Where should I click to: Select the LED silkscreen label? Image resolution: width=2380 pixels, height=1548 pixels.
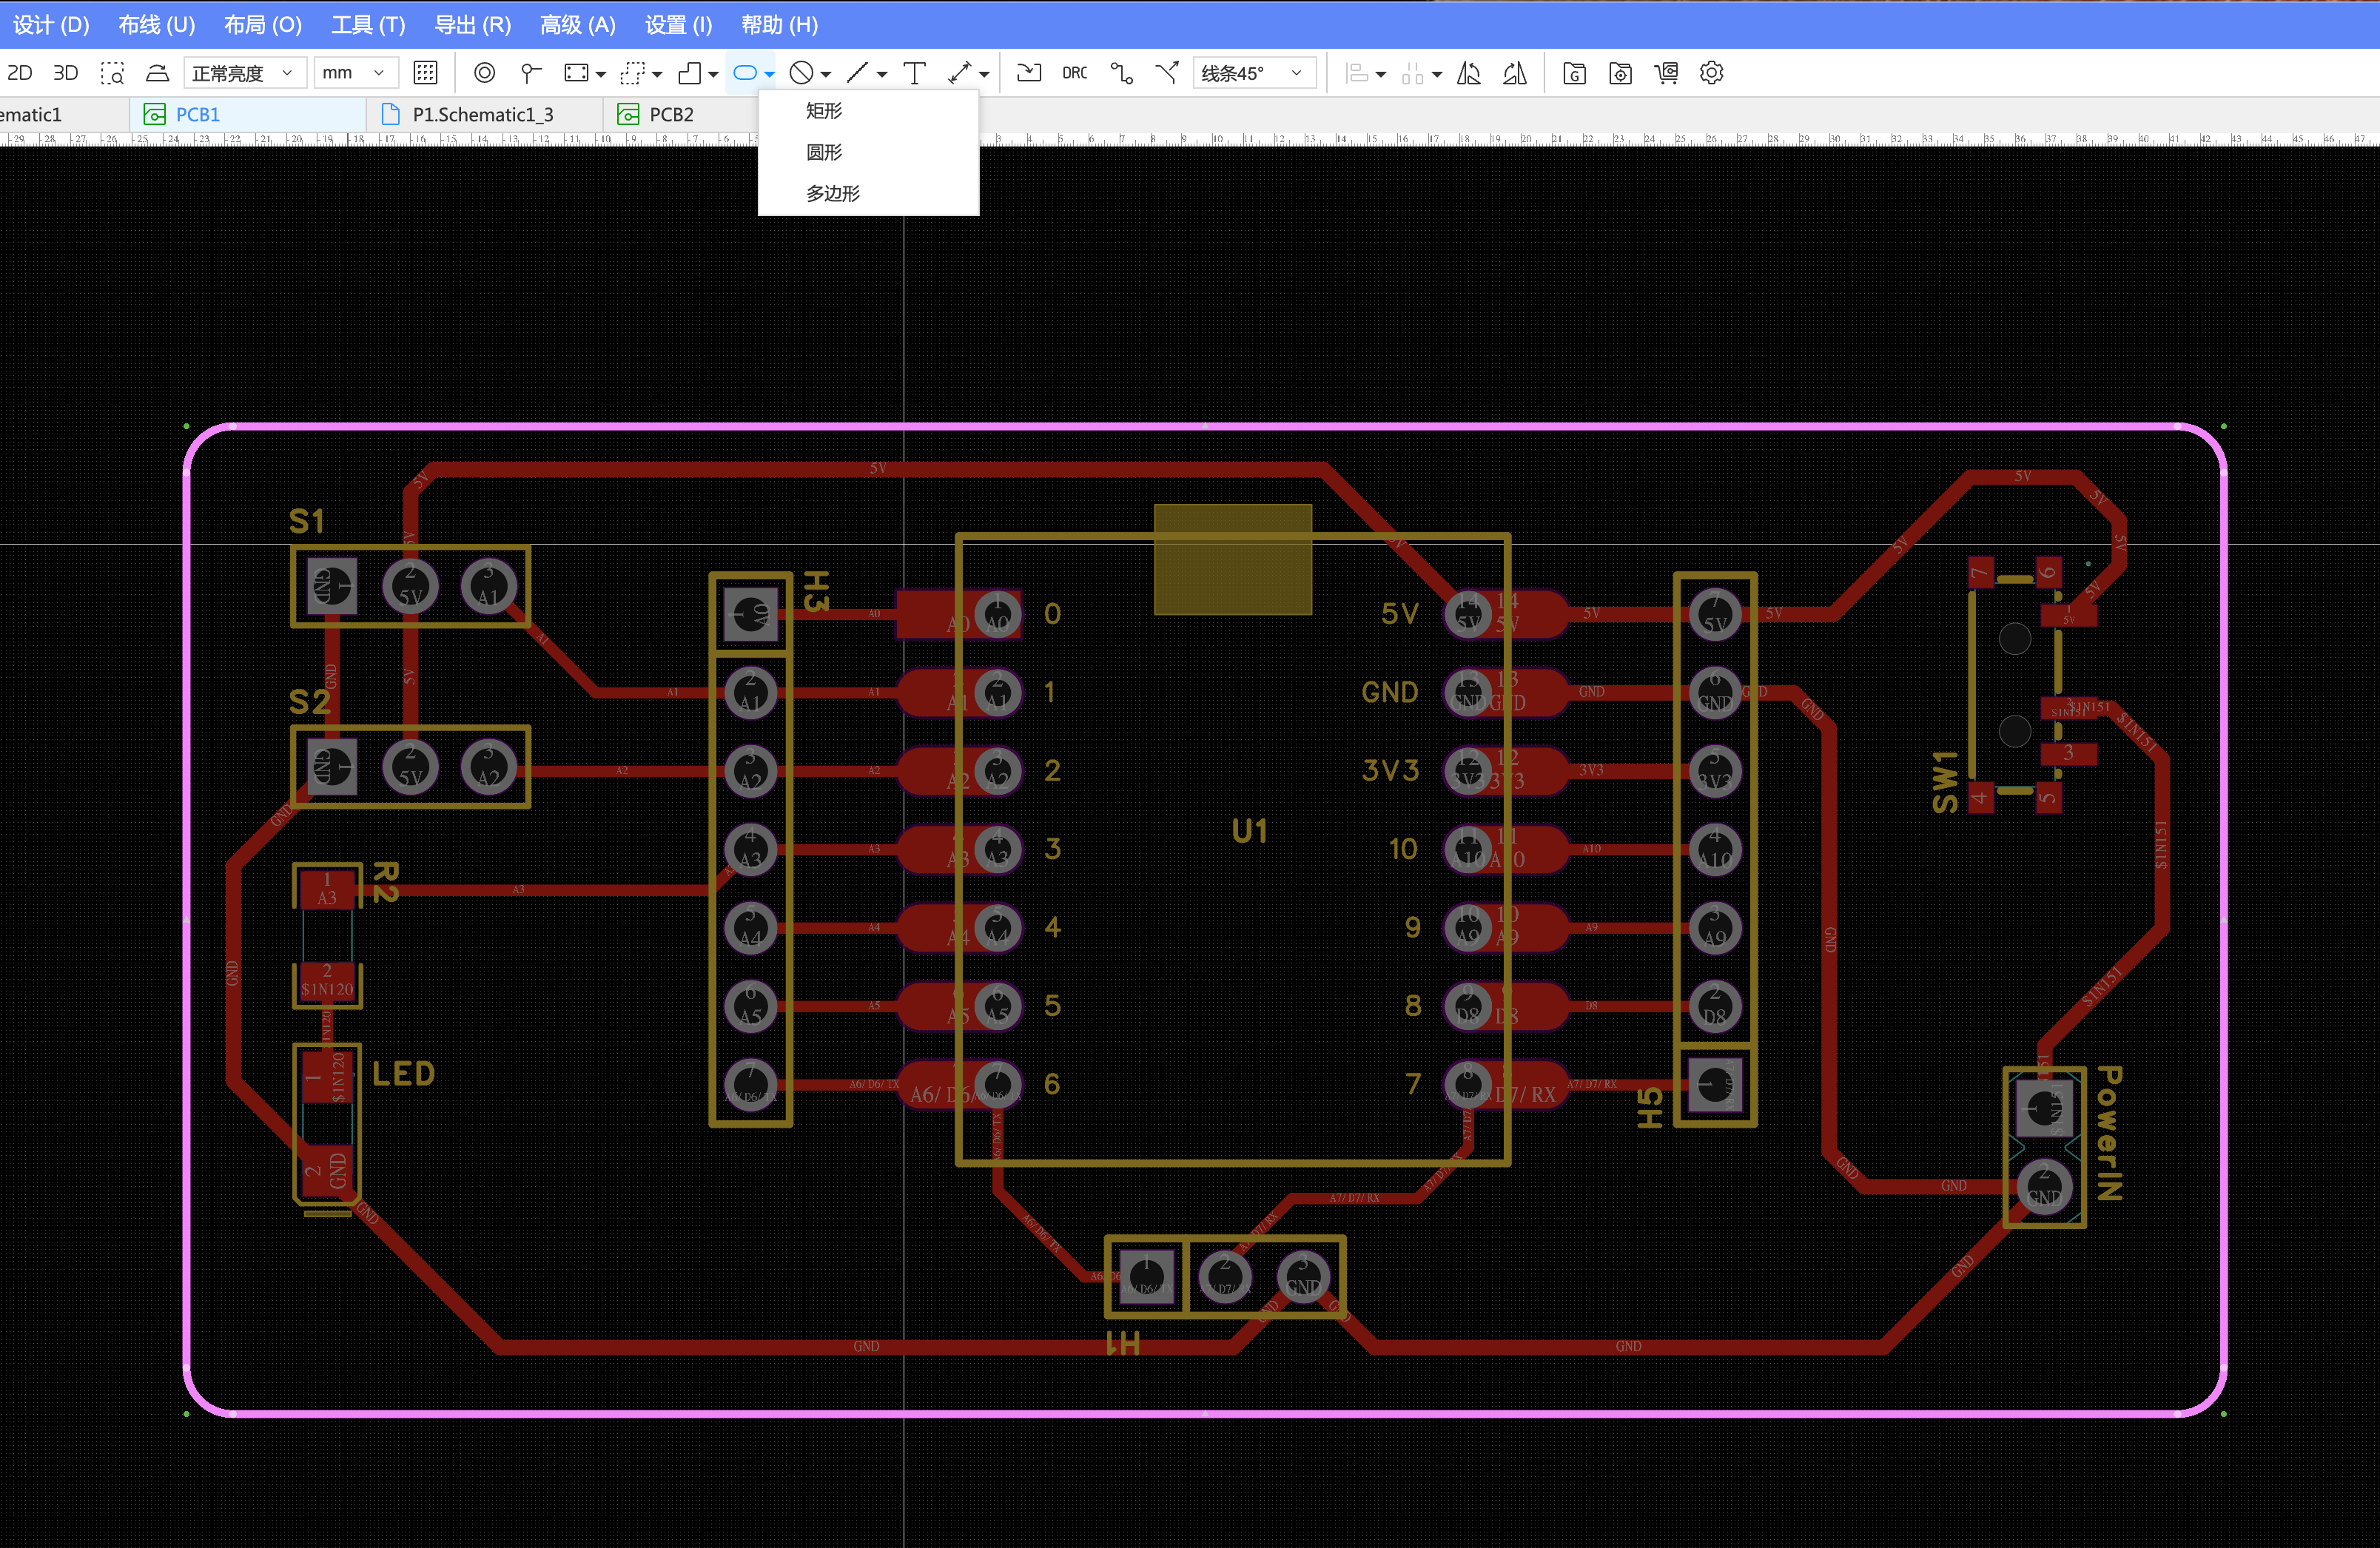click(403, 1073)
